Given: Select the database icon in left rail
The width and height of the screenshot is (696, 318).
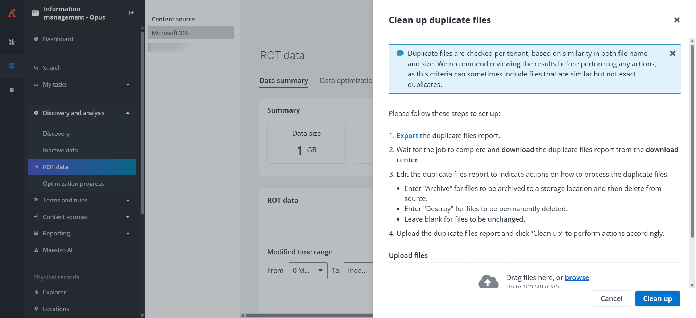Looking at the screenshot, I should point(12,66).
